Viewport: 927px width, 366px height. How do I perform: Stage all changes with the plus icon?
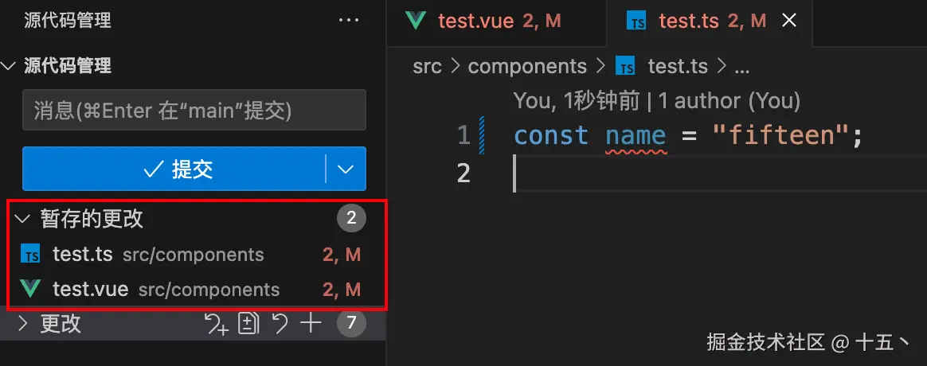coord(310,323)
